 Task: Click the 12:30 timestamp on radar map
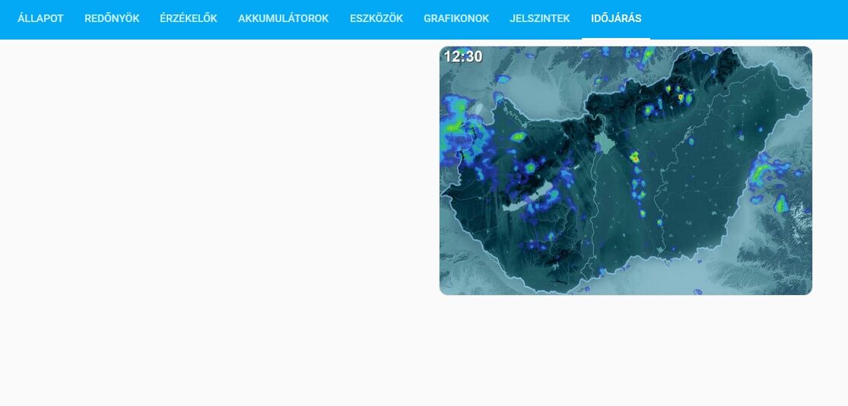[463, 56]
